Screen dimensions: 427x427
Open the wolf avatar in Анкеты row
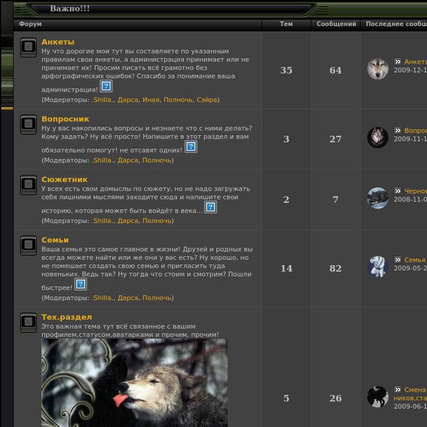coord(378,69)
